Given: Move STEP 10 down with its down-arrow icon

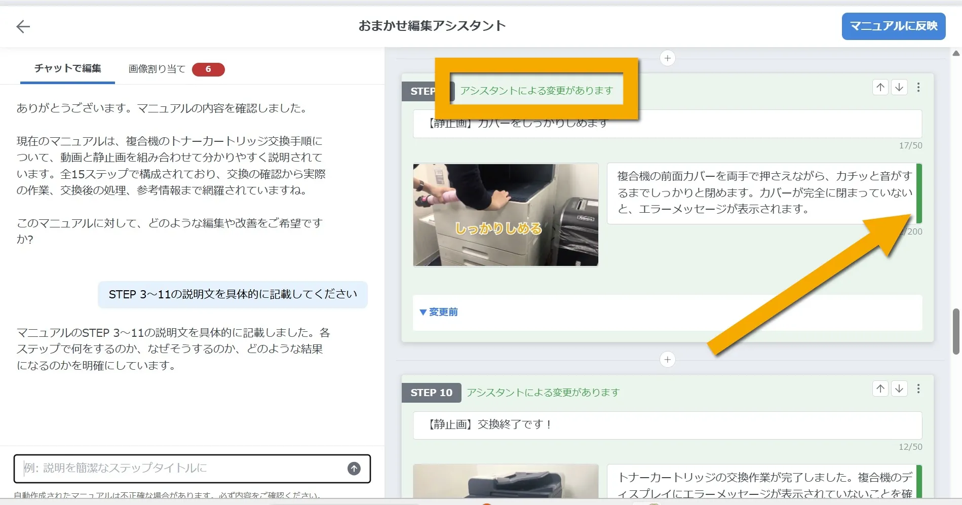Looking at the screenshot, I should [x=899, y=390].
